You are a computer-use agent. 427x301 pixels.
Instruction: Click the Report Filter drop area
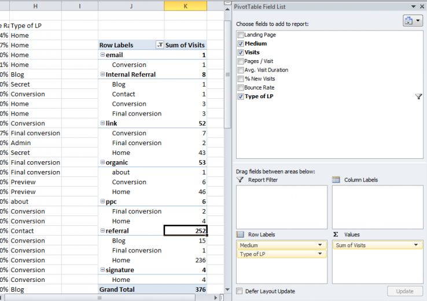pos(281,207)
